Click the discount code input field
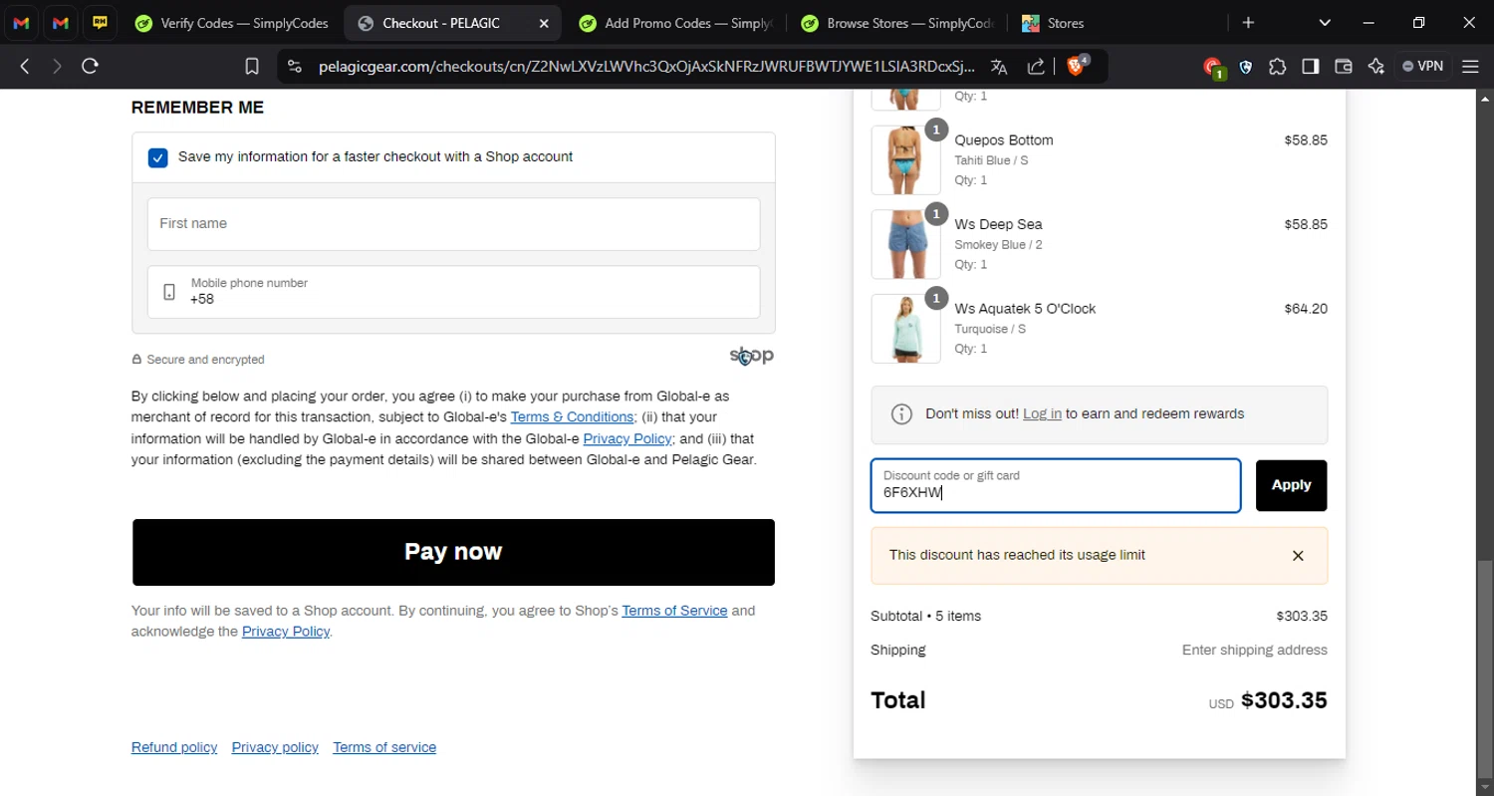 point(1056,485)
